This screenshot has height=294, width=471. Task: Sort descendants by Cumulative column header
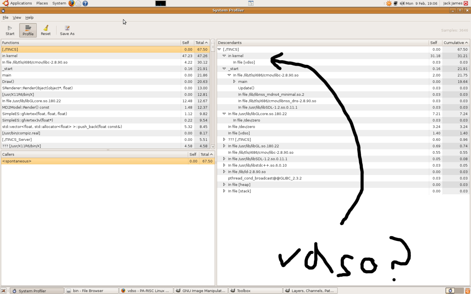pyautogui.click(x=455, y=43)
